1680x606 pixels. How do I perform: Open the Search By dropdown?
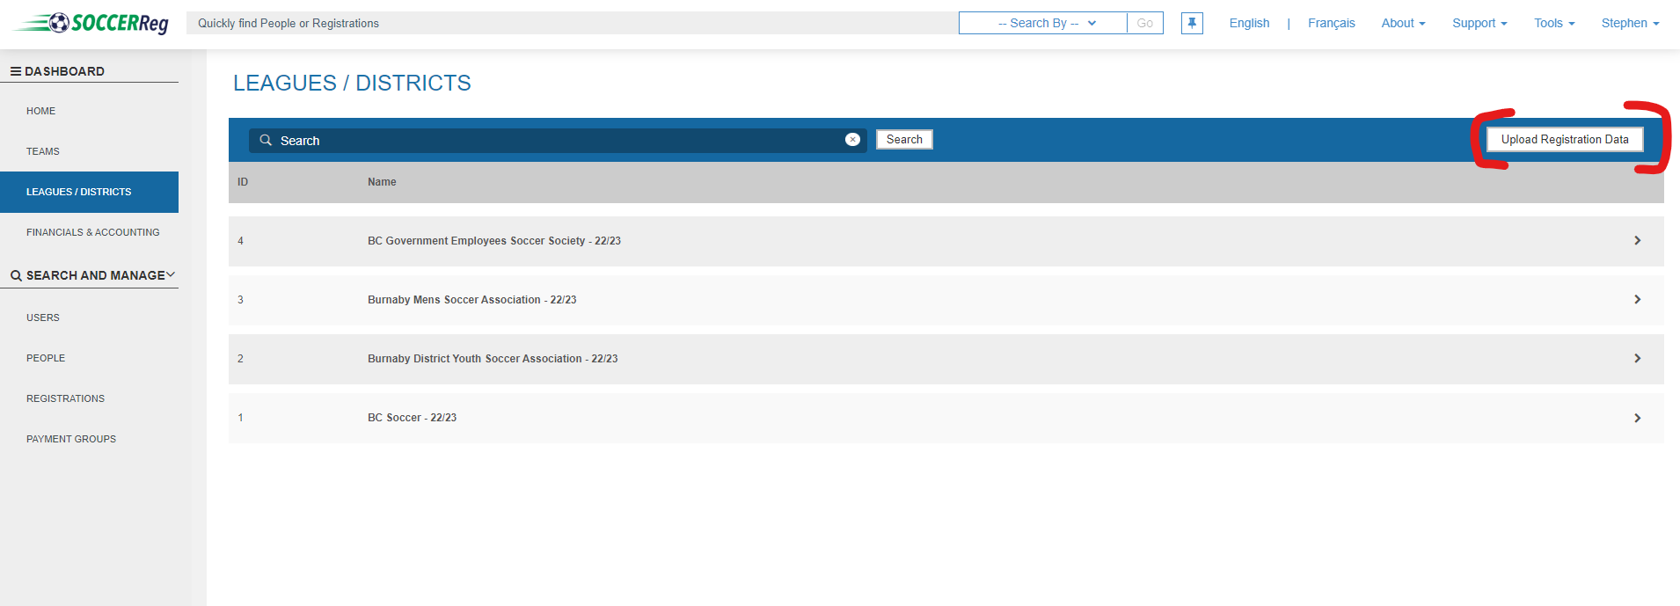pos(1043,23)
